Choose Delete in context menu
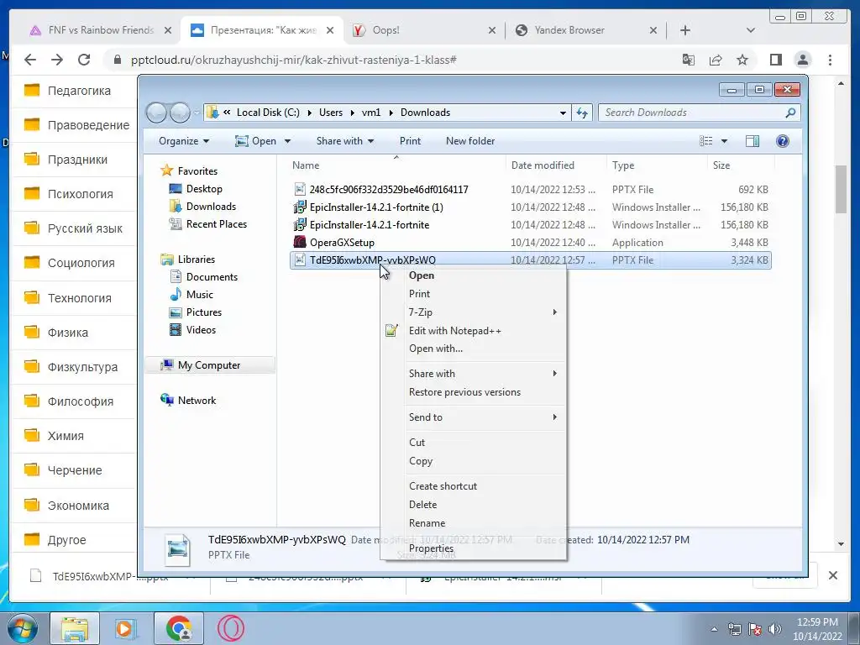This screenshot has height=645, width=860. [x=474, y=505]
